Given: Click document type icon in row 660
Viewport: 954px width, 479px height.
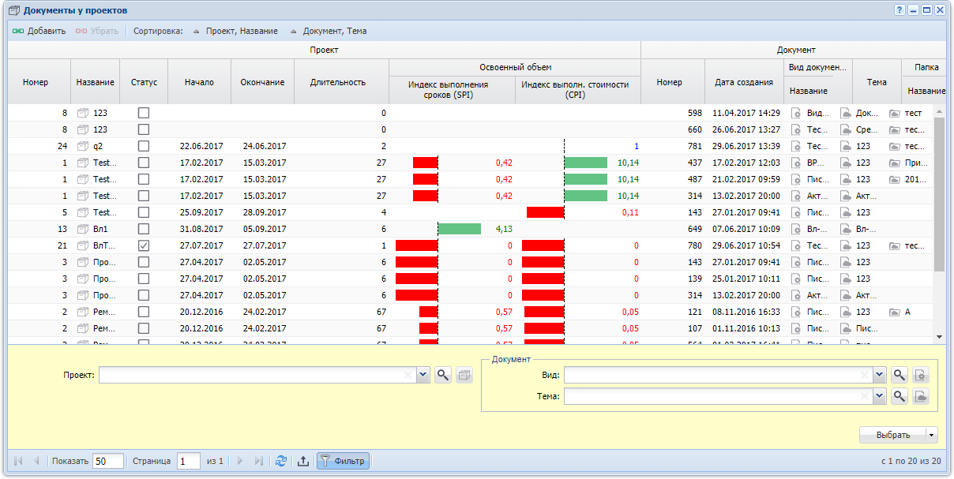Looking at the screenshot, I should (798, 129).
